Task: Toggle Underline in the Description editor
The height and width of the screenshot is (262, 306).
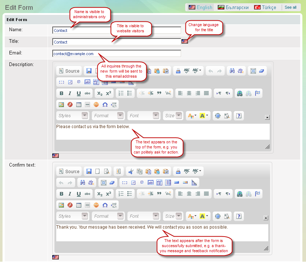Action: click(78, 93)
